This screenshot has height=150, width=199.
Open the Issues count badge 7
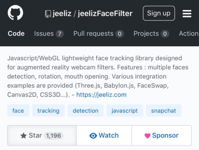point(60,34)
